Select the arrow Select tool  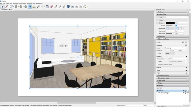pyautogui.click(x=2, y=7)
